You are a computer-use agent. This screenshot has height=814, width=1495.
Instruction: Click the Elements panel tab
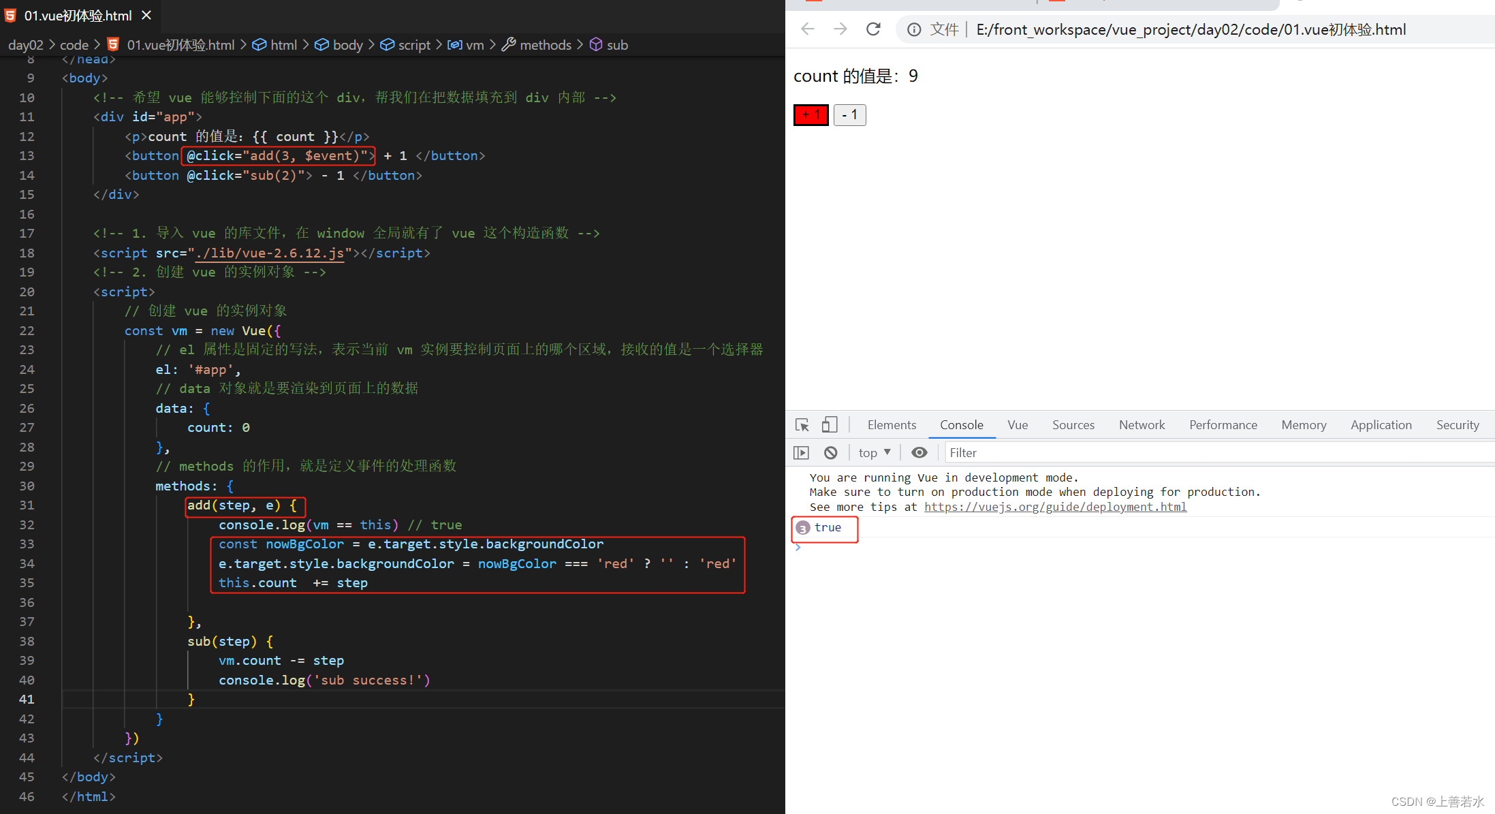click(x=892, y=426)
